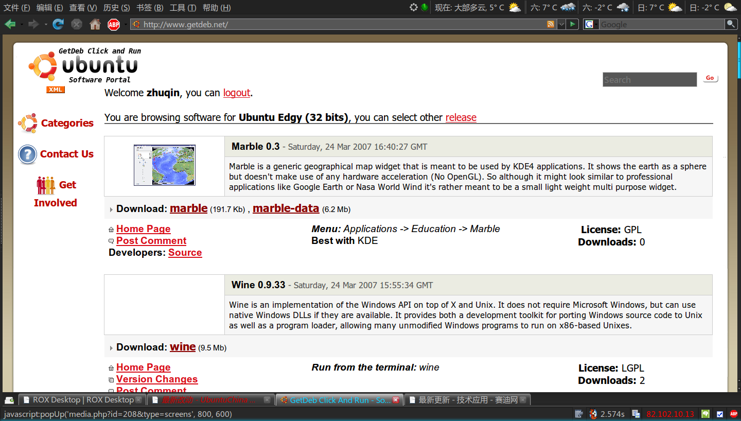Click the logout link
The image size is (741, 421).
pyautogui.click(x=237, y=93)
